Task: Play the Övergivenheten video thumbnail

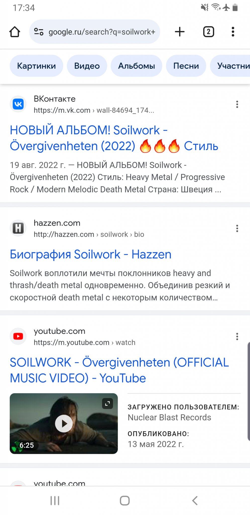Action: click(x=64, y=423)
